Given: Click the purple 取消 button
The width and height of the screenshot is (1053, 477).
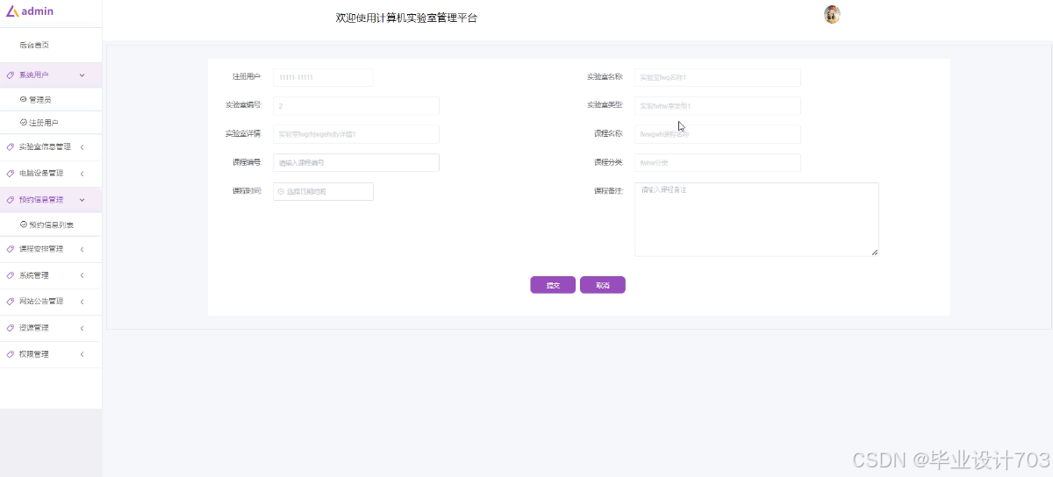Looking at the screenshot, I should [603, 285].
